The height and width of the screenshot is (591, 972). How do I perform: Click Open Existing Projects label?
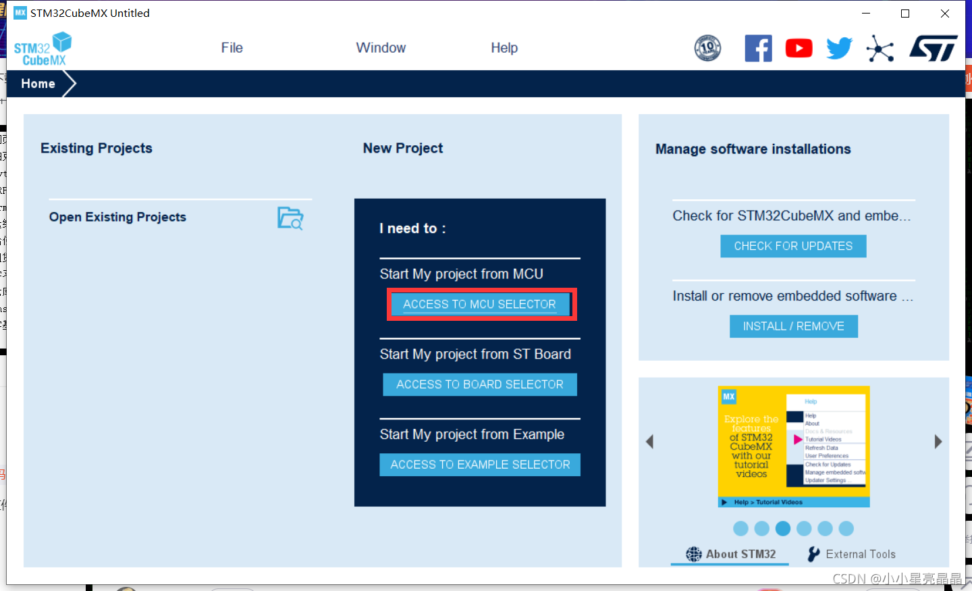[x=117, y=217]
